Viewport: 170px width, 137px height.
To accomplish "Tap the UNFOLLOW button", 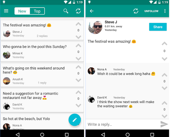I will click(x=151, y=11).
